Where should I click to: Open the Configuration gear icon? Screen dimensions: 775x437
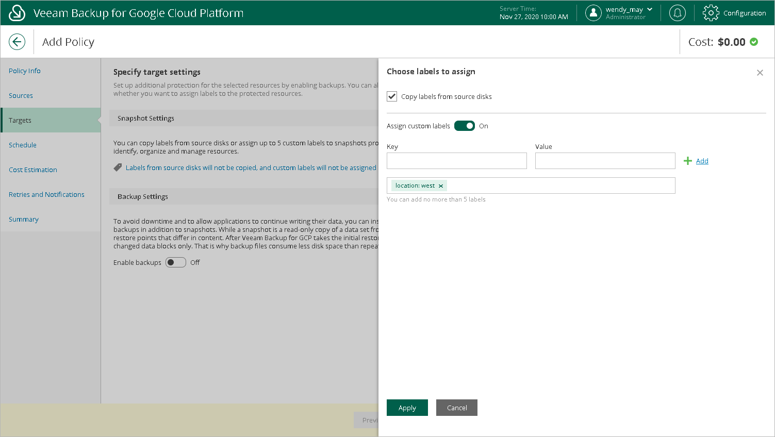711,13
